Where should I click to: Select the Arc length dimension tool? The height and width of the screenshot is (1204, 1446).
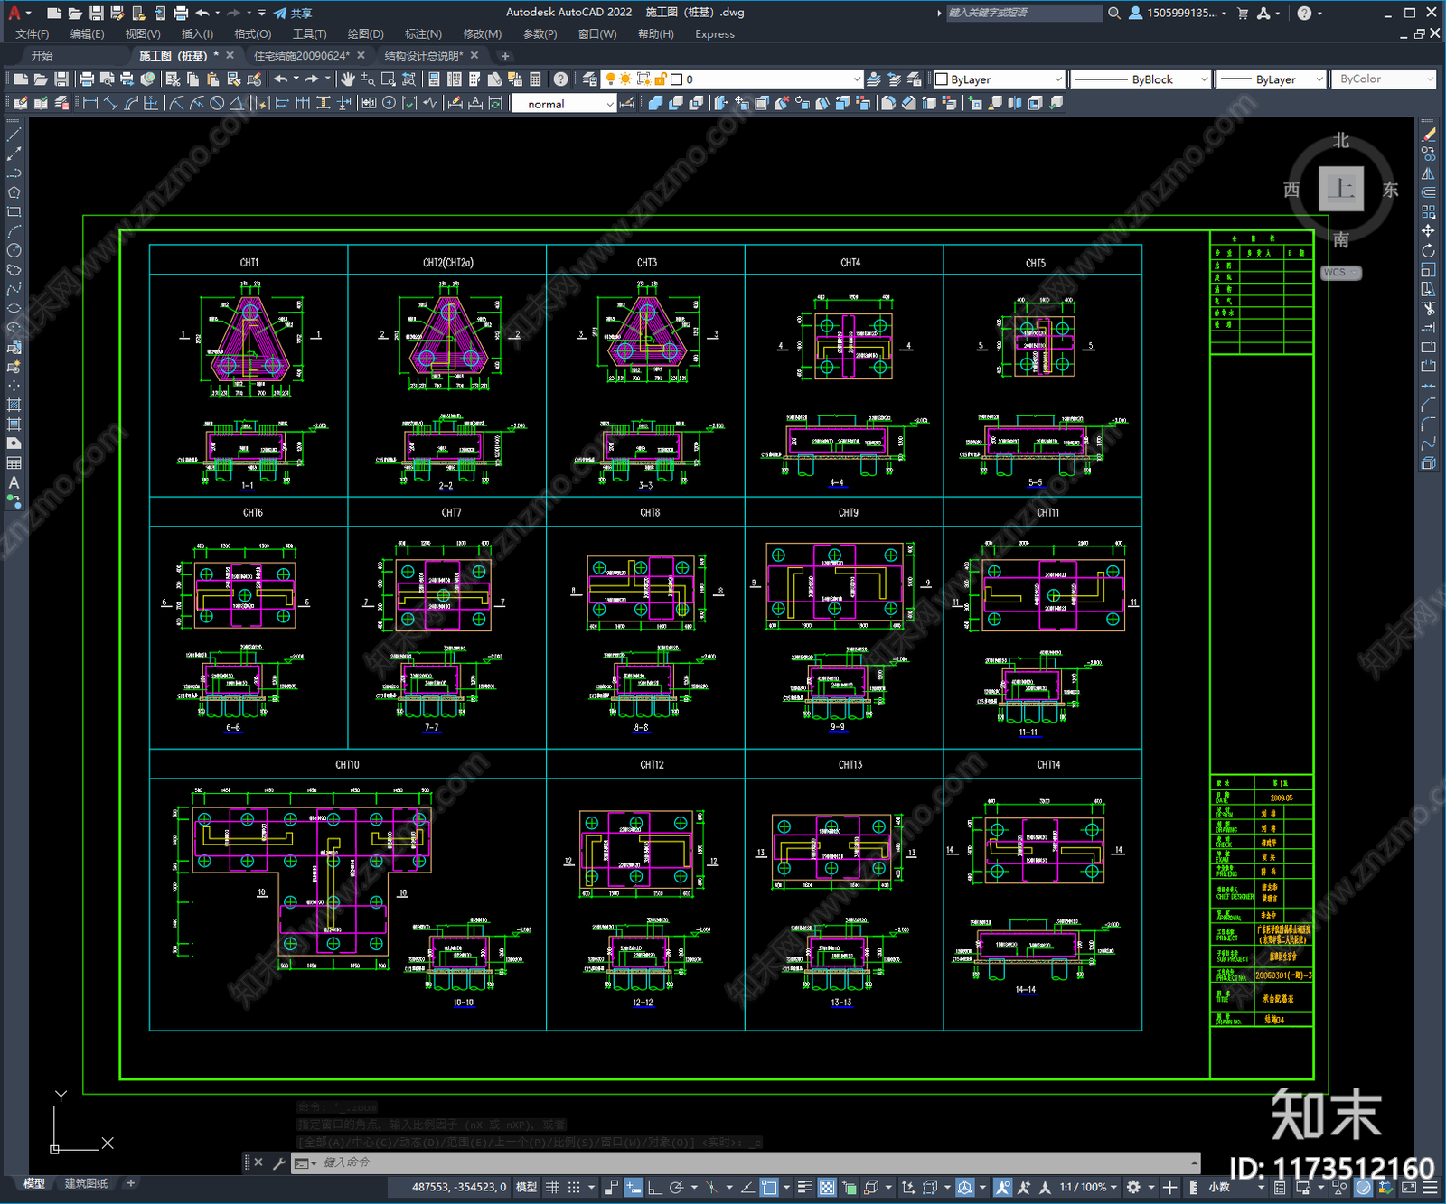click(130, 103)
